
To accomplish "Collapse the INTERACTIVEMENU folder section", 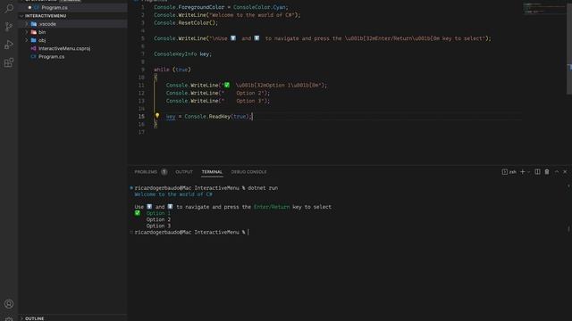I will pos(72,16).
